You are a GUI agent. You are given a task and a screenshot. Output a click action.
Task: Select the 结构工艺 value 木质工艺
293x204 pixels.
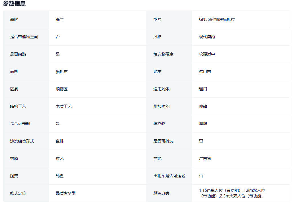[63, 106]
